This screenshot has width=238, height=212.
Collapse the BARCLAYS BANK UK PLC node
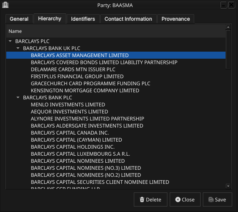tap(18, 48)
